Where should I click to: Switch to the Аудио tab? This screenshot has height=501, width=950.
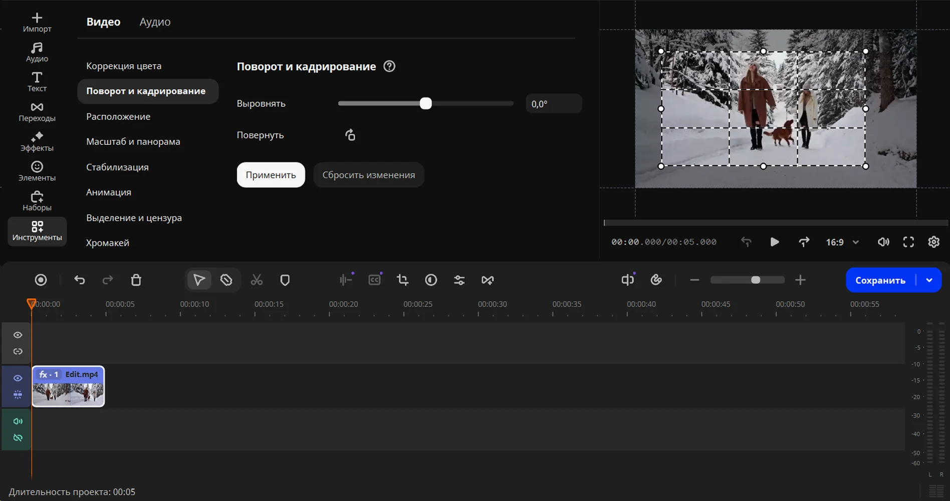point(155,22)
